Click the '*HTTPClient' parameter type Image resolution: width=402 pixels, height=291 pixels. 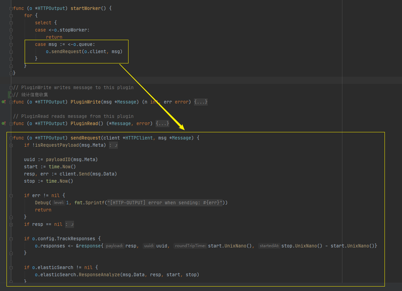[138, 138]
